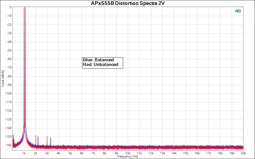Click the 5k frequency tick label
This screenshot has height=159, width=255.
pos(70,153)
